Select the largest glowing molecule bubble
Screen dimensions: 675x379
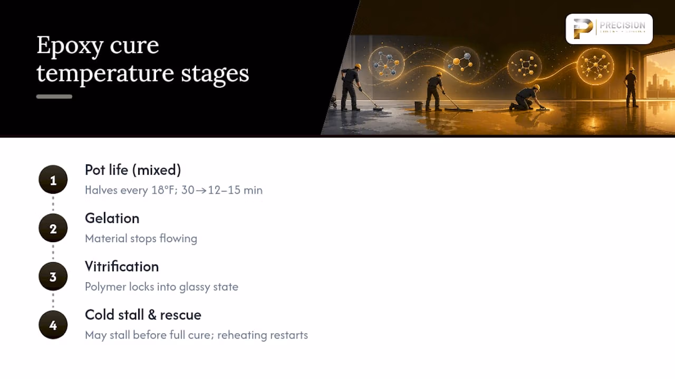pos(595,67)
